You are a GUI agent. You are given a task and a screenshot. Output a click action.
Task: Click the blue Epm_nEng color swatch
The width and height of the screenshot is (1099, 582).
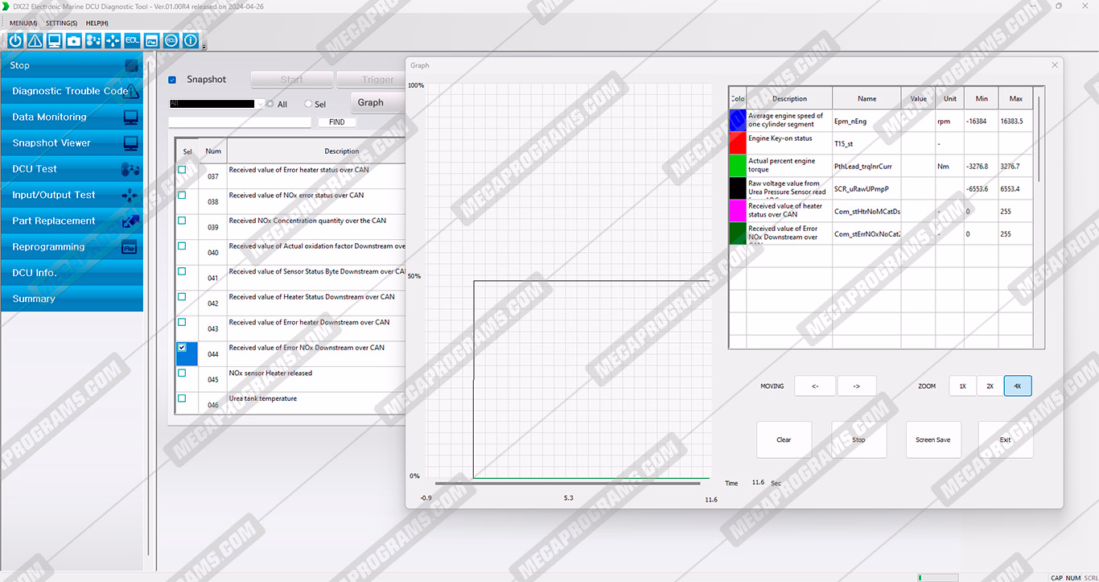(736, 121)
